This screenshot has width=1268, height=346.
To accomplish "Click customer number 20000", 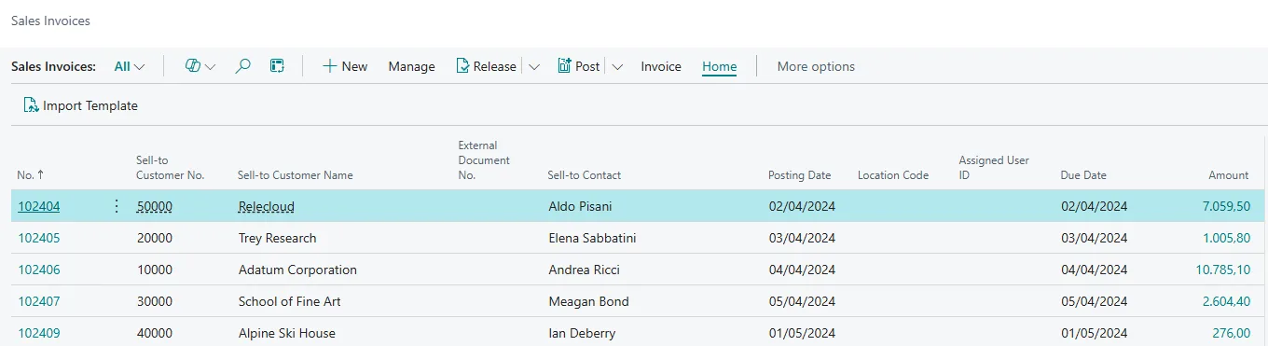I will pos(155,238).
